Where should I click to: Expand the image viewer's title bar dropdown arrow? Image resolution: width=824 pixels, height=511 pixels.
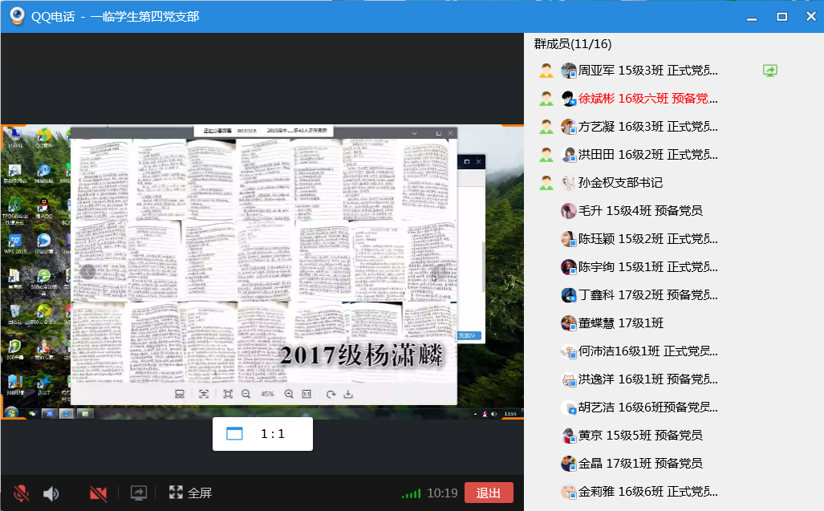[414, 133]
